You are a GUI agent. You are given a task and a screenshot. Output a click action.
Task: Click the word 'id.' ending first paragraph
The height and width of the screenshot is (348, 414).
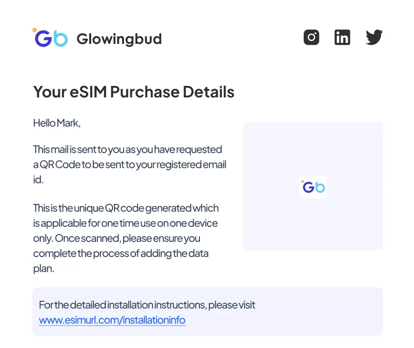coord(38,179)
